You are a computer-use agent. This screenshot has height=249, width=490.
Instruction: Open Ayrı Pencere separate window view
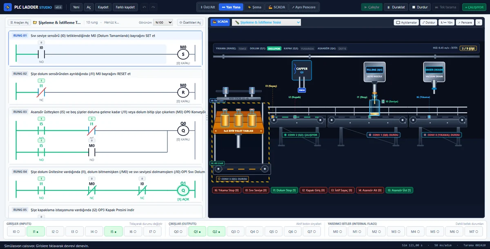[x=304, y=7]
